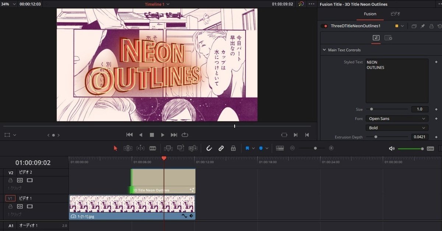Go to the previous clip edit point
This screenshot has height=231, width=442.
click(307, 135)
